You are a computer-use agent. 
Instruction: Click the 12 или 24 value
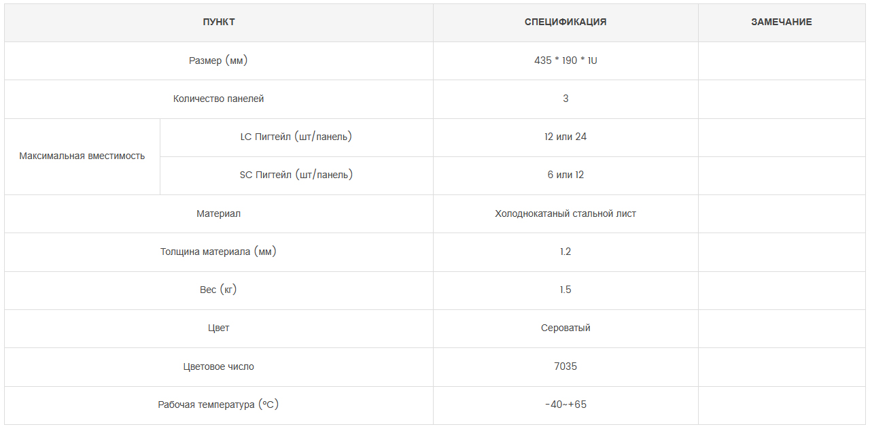565,137
